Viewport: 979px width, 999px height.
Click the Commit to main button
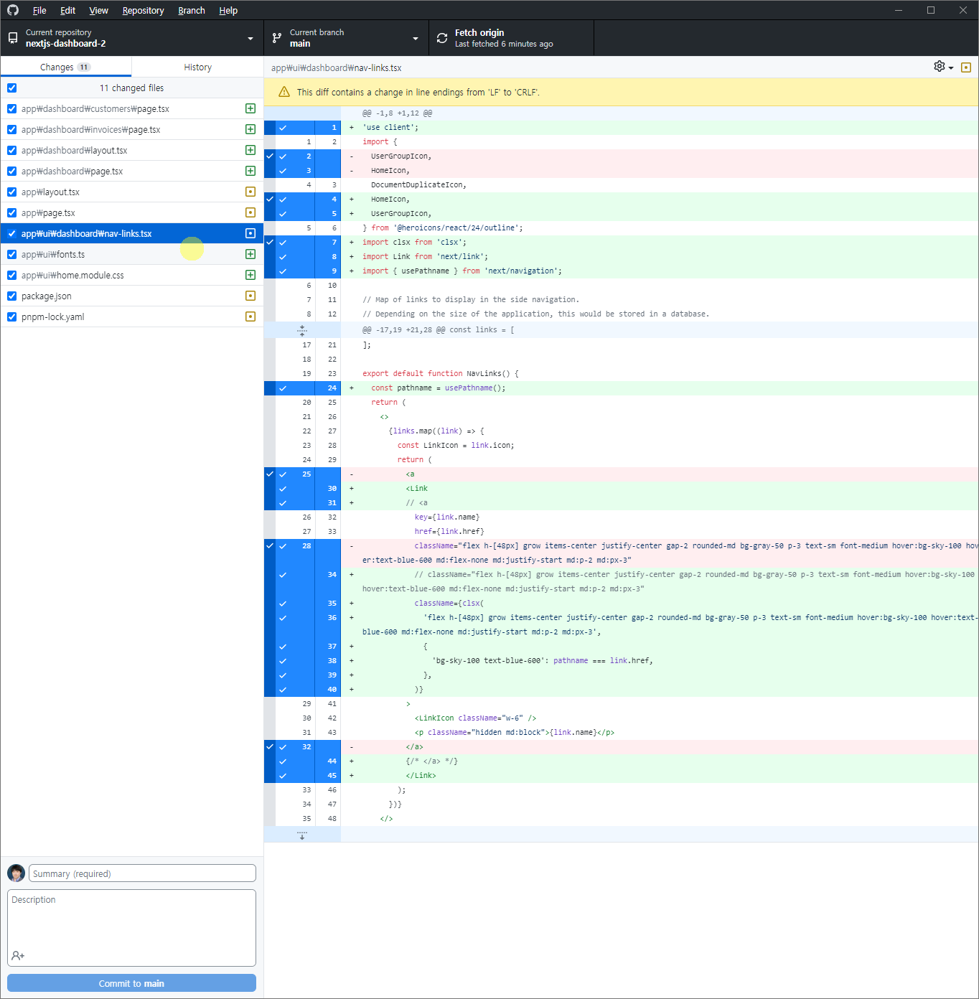coord(131,982)
